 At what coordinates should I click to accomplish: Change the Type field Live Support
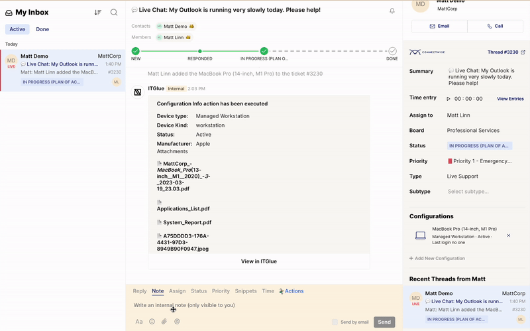(x=462, y=176)
